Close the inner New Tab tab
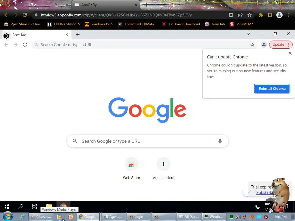The image size is (295, 221). (x=67, y=35)
